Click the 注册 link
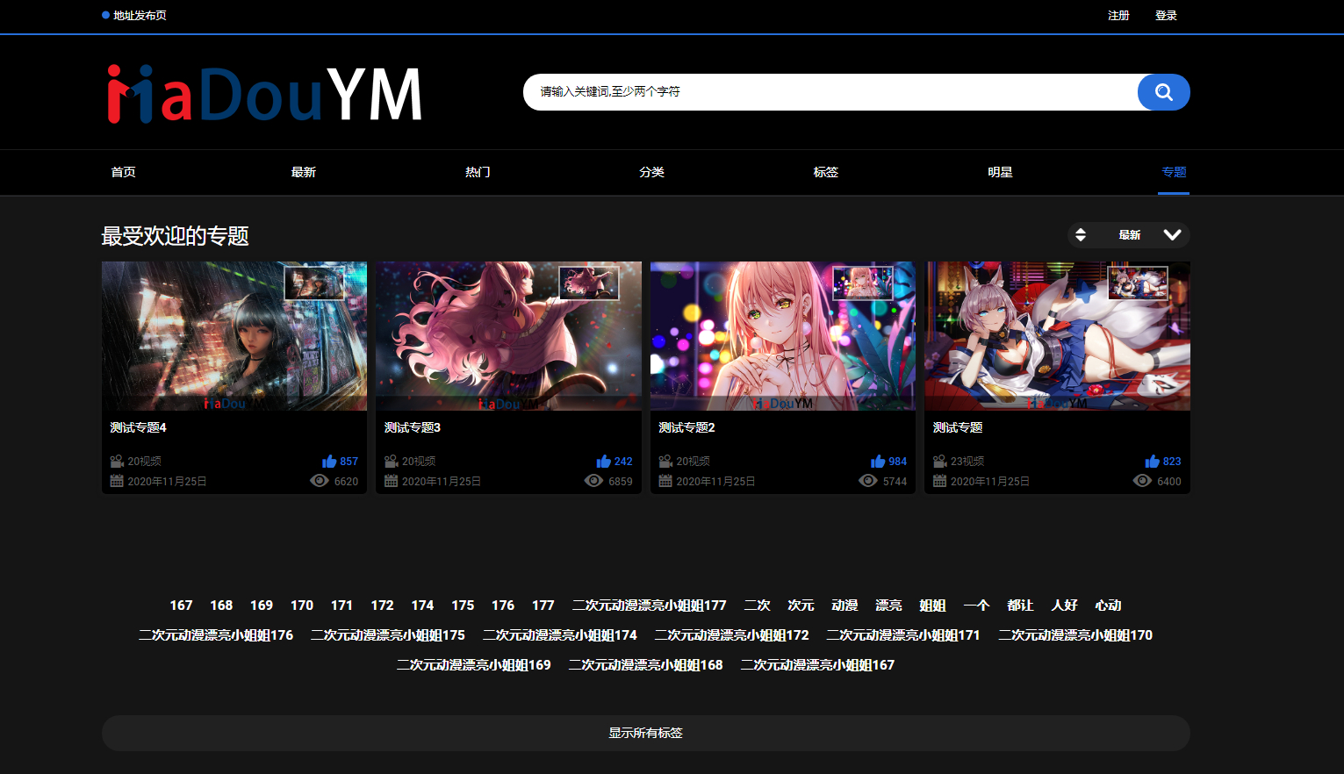Image resolution: width=1344 pixels, height=774 pixels. tap(1118, 15)
